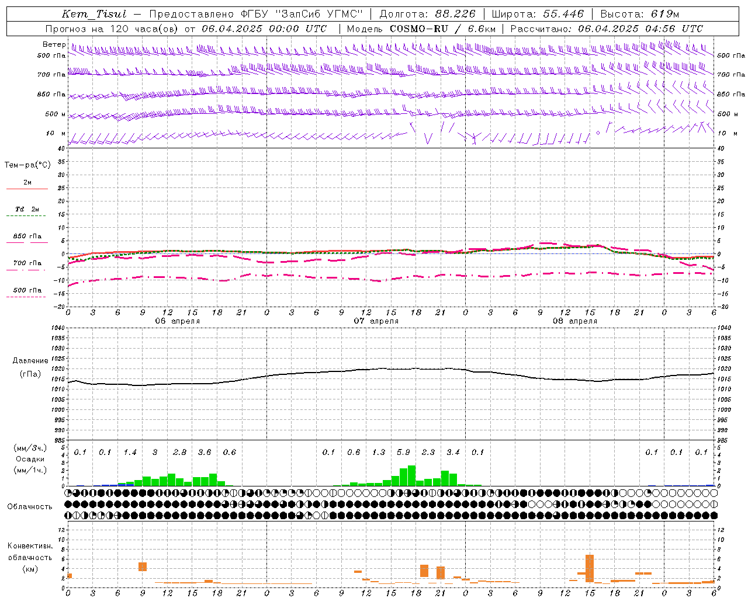The image size is (748, 598).
Task: Click the 'Осадки' precipitation label
Action: tap(30, 459)
